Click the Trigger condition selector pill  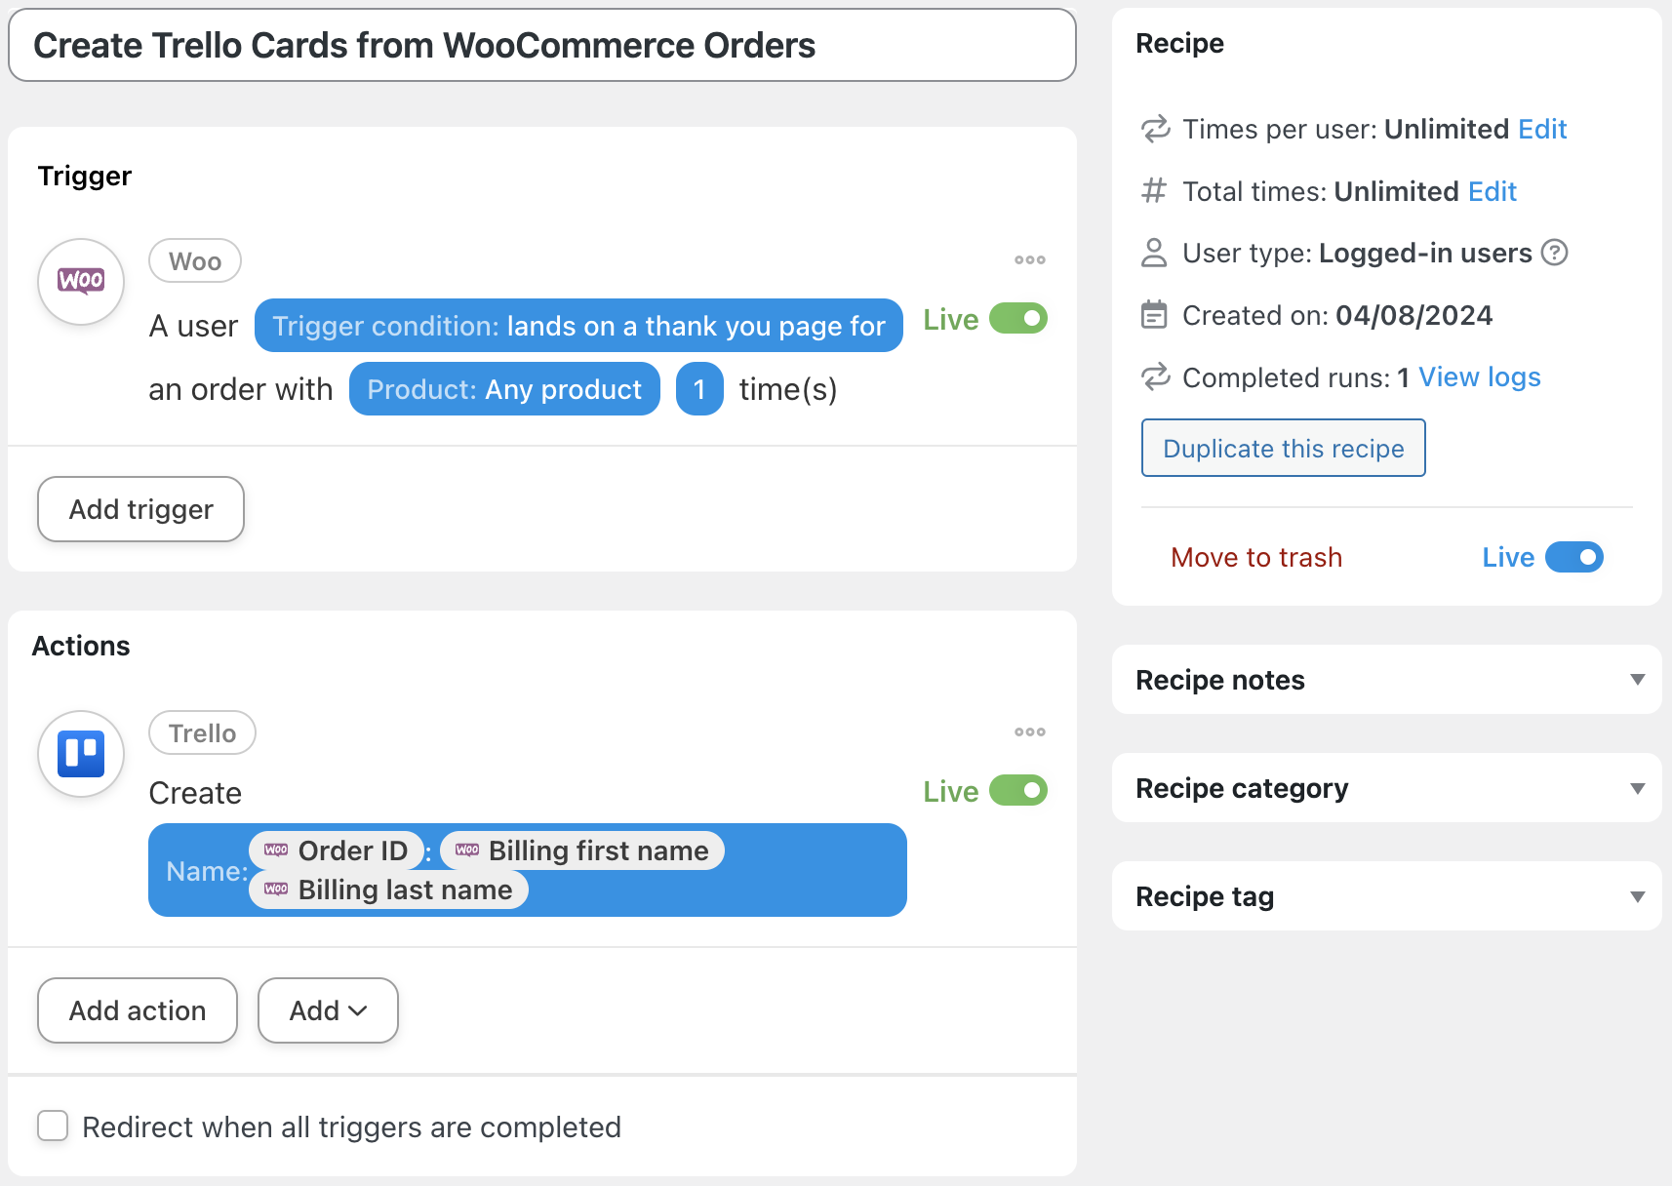pyautogui.click(x=577, y=326)
